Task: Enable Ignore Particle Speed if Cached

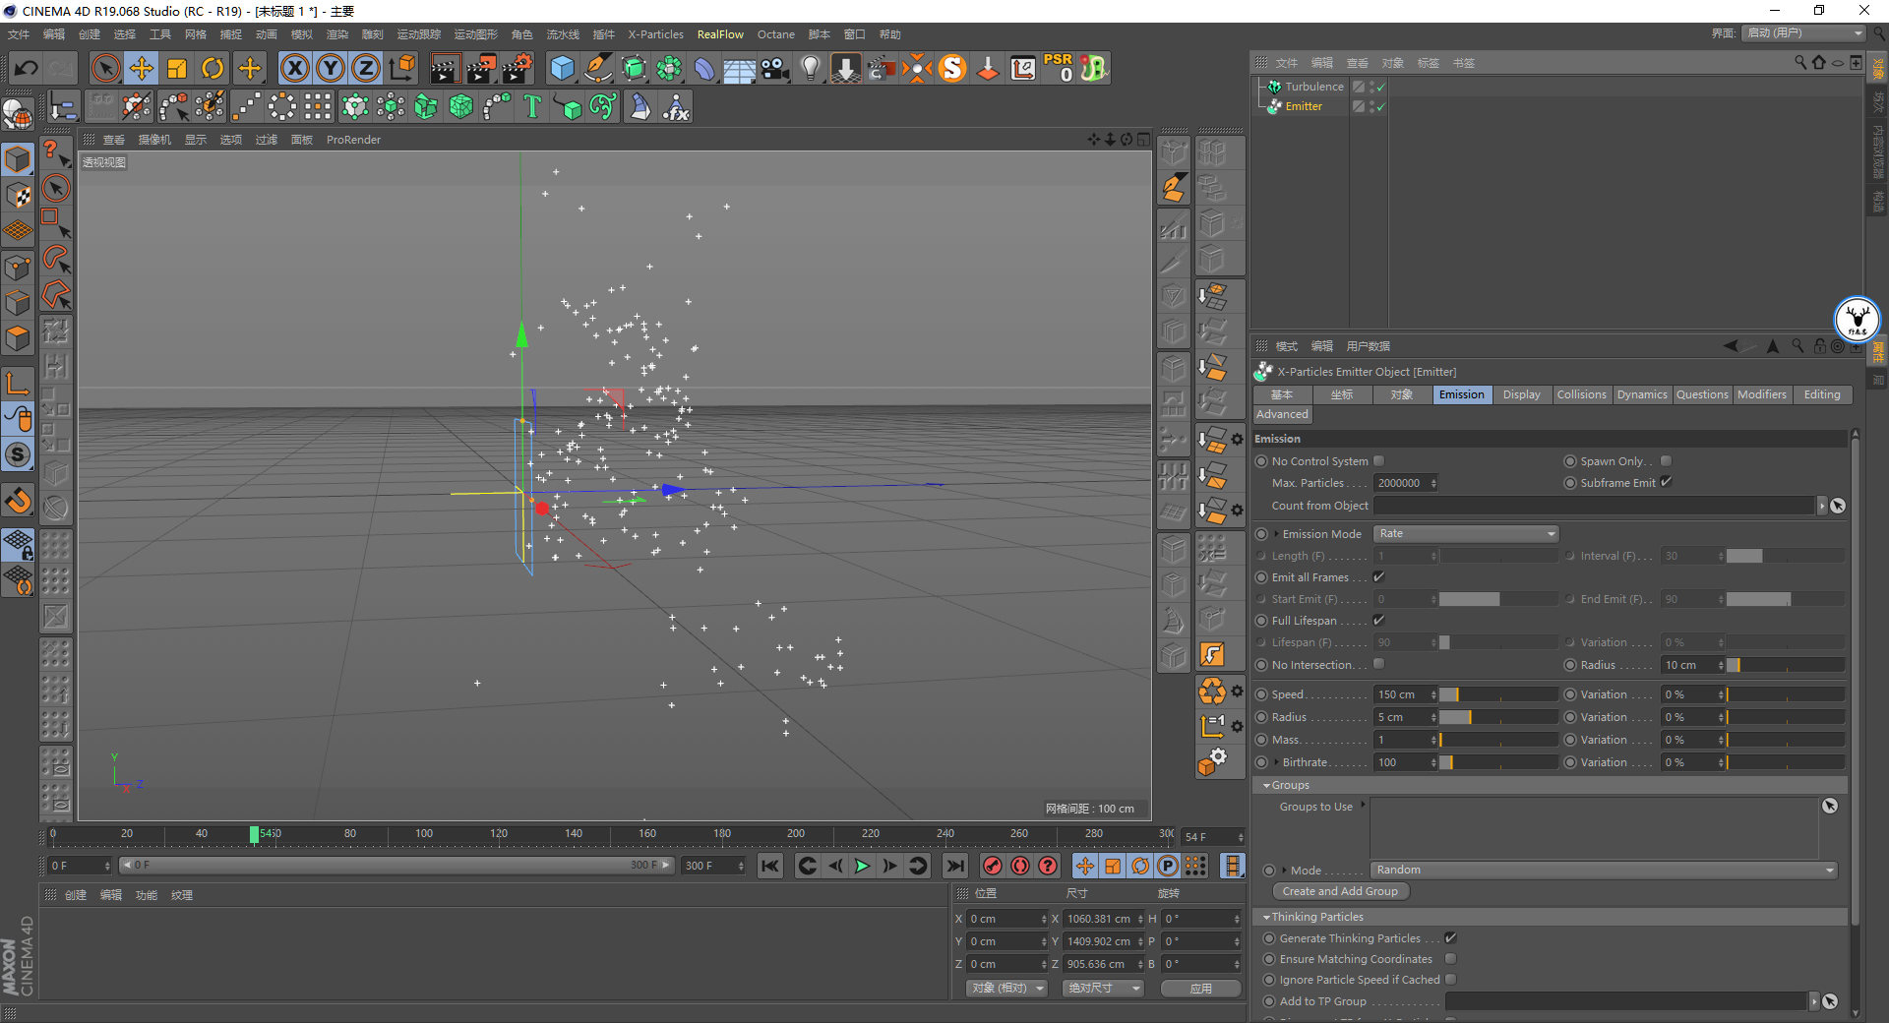Action: (x=1450, y=980)
